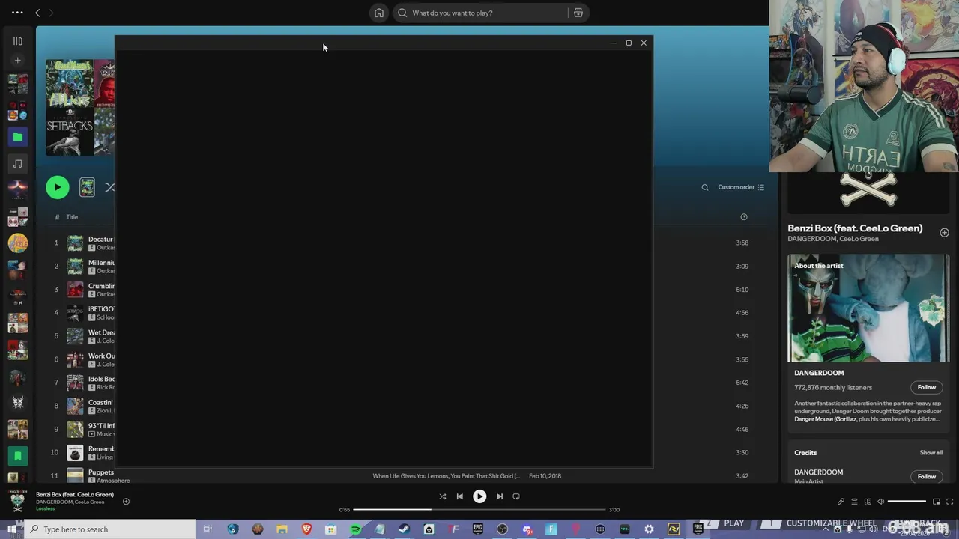959x539 pixels.
Task: Open the green bookmark item in sidebar
Action: click(x=18, y=455)
